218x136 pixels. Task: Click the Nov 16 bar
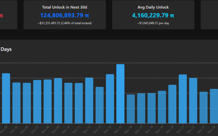[x=131, y=109]
